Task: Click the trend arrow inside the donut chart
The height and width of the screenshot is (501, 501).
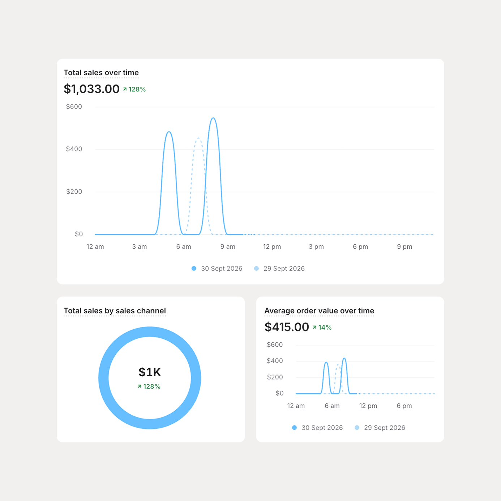Action: (x=140, y=386)
